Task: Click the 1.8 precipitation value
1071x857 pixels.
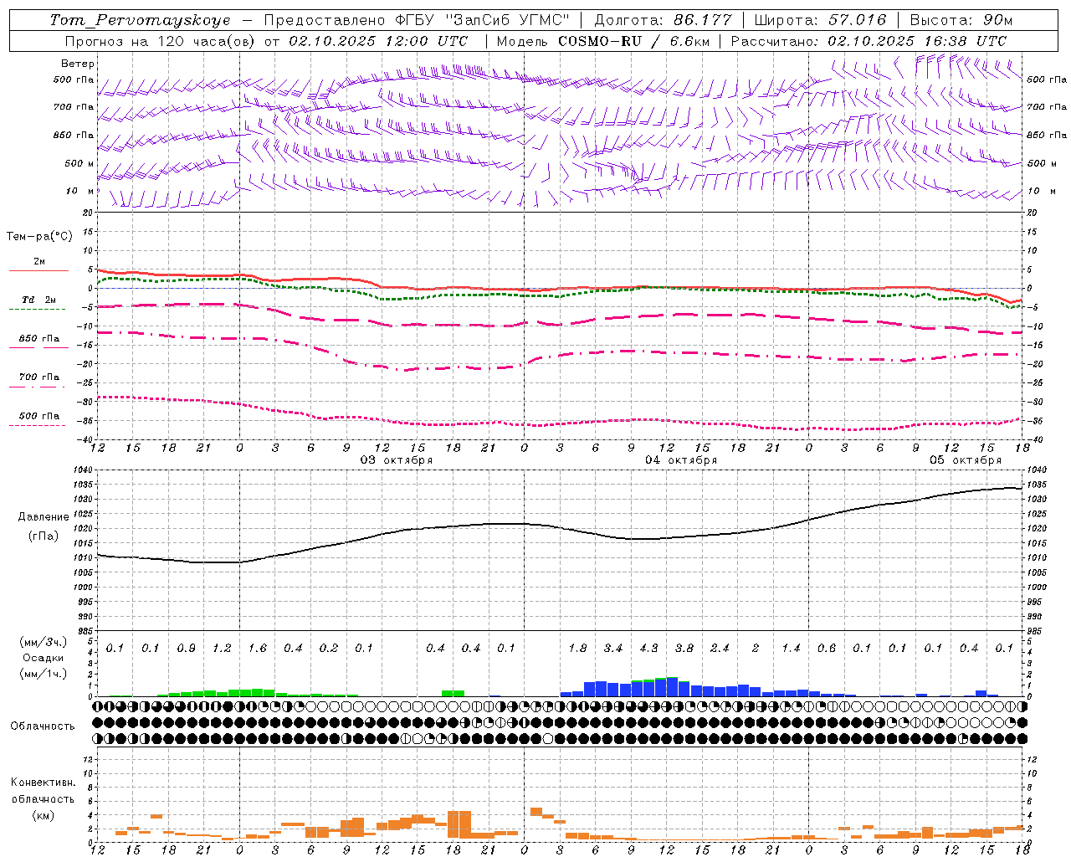Action: tap(577, 649)
